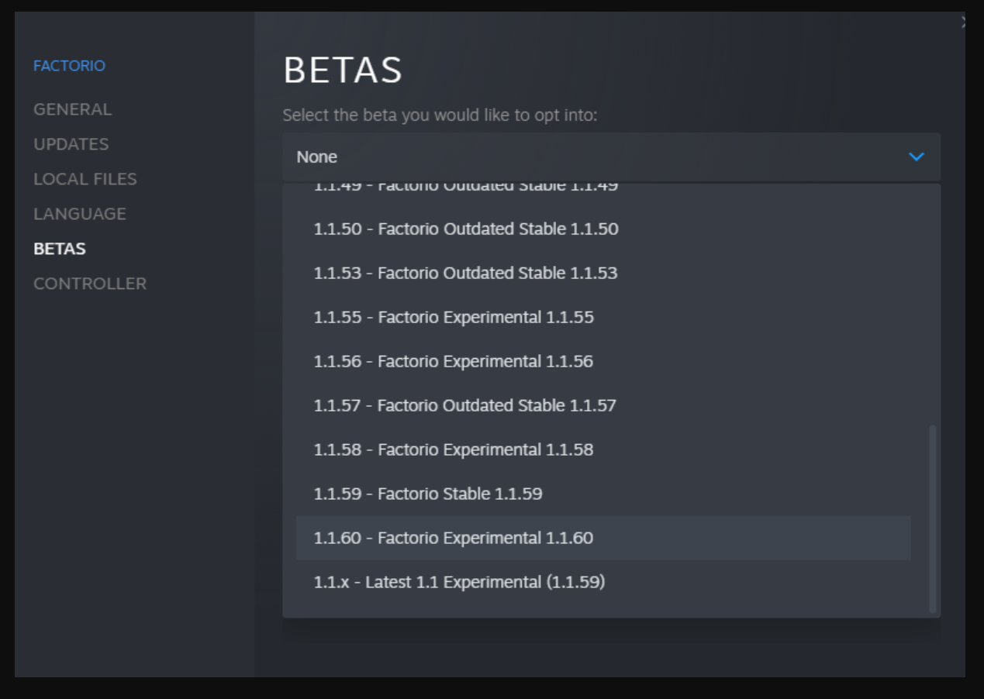Choose highlighted 1.1.60 Factorio Experimental
This screenshot has height=699, width=984.
[x=603, y=538]
